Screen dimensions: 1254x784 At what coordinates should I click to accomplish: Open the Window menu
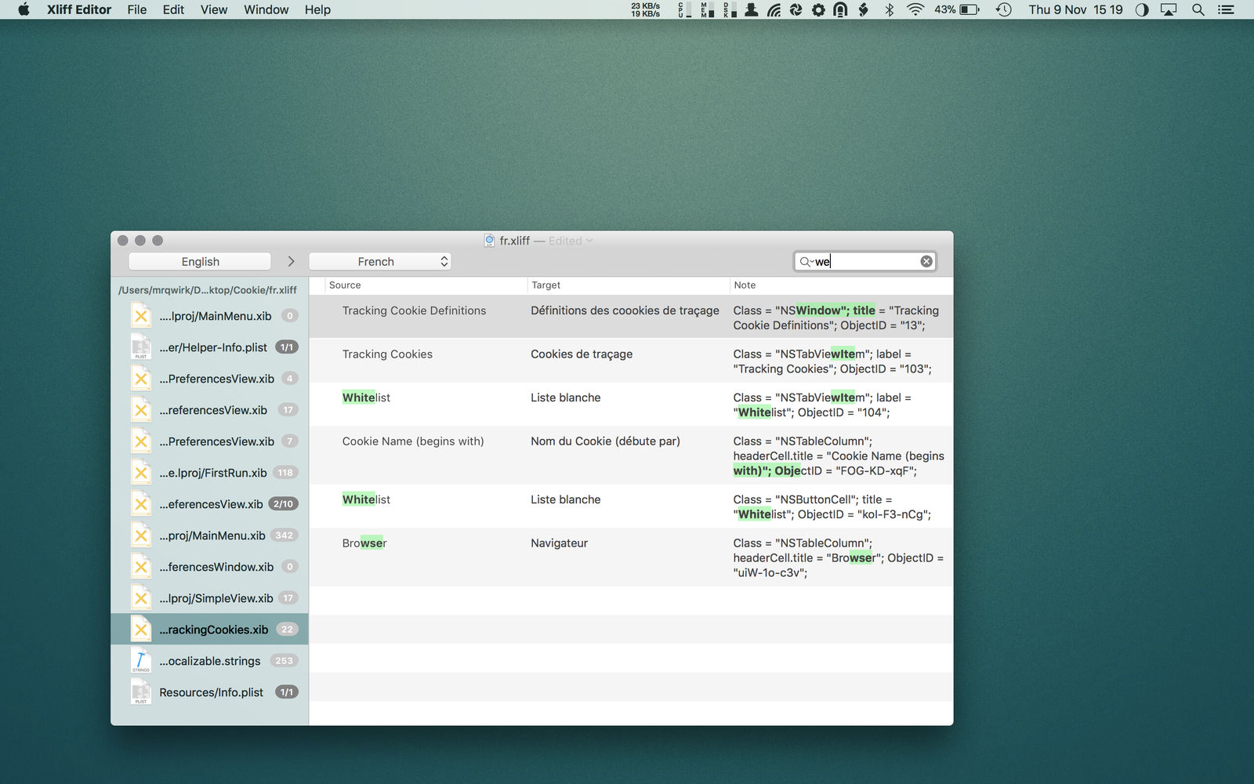coord(266,9)
